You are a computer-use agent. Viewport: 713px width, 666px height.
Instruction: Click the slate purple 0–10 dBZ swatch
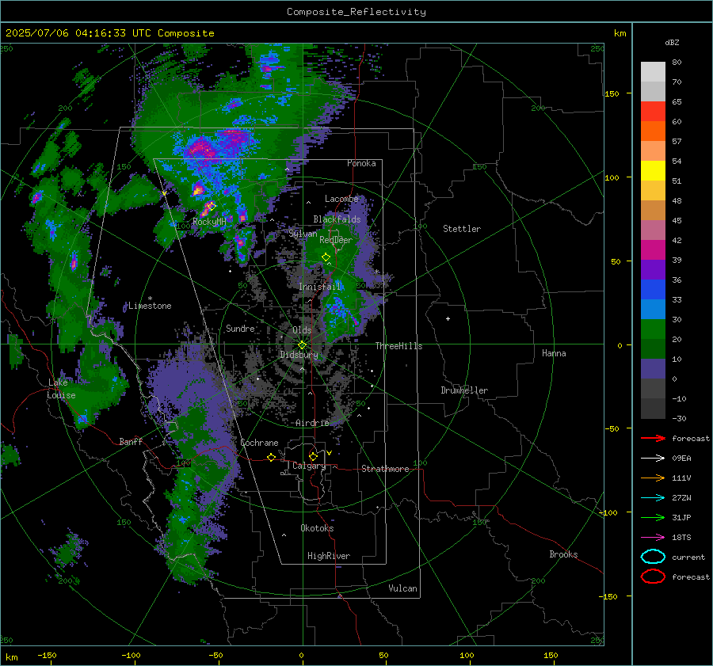pyautogui.click(x=653, y=369)
